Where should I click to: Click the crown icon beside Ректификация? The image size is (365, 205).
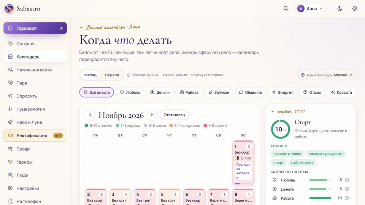[x=11, y=136]
